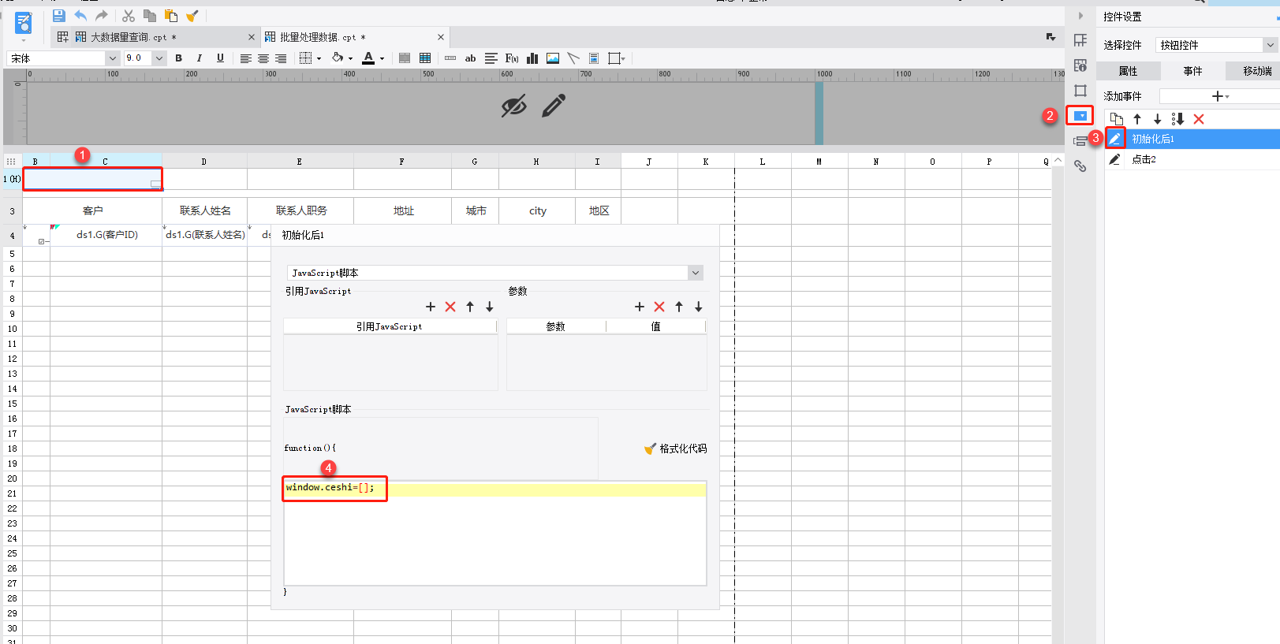Undo the last action
Image resolution: width=1280 pixels, height=644 pixels.
(80, 16)
